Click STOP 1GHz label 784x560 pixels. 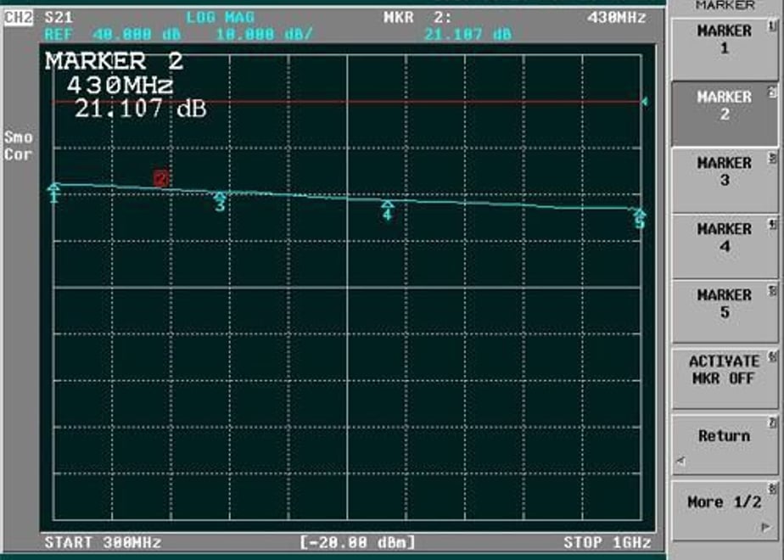pos(608,542)
